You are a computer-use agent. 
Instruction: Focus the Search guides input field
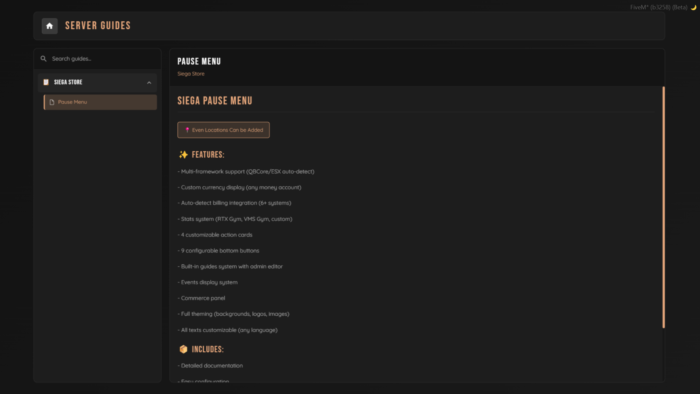click(x=98, y=59)
